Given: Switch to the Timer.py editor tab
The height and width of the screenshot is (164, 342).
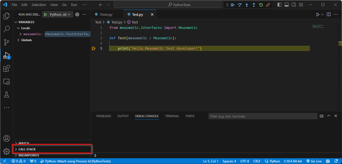Looking at the screenshot, I should [106, 14].
